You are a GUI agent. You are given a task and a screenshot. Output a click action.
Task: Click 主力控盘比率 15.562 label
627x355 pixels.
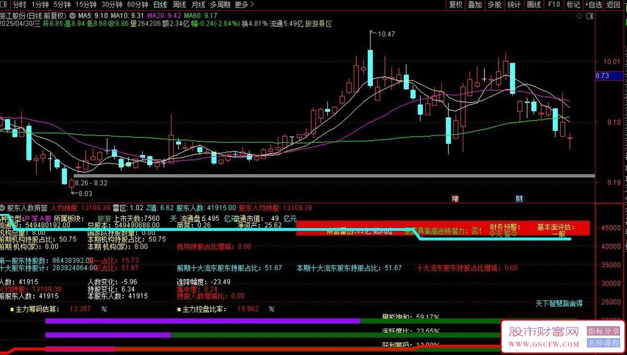pyautogui.click(x=226, y=309)
